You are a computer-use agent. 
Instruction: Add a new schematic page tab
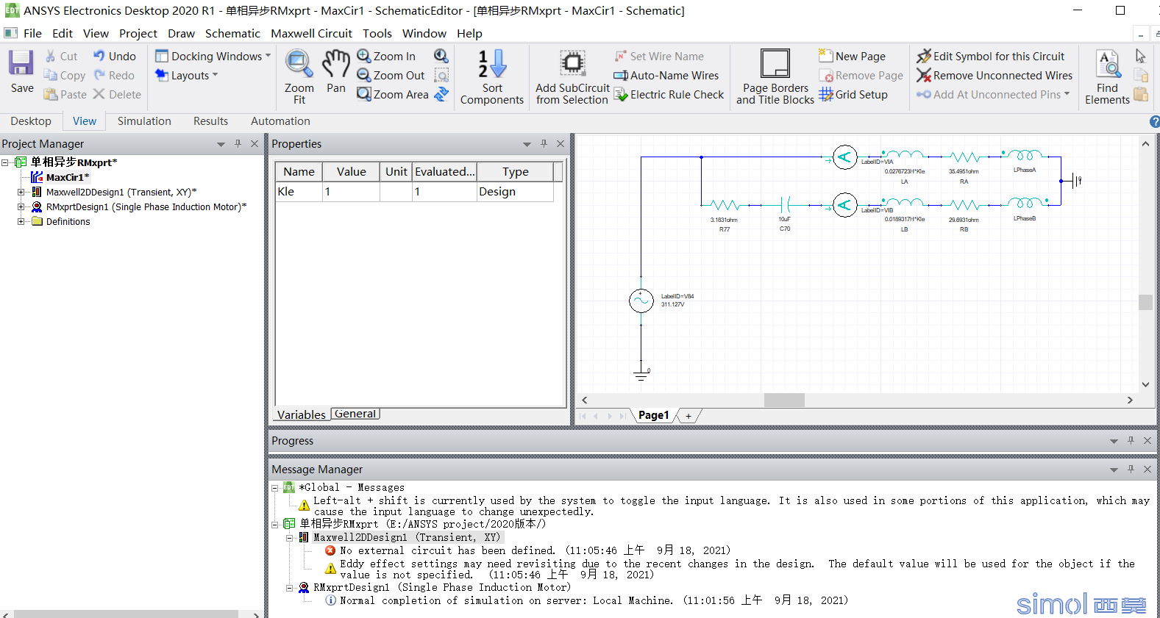tap(688, 416)
